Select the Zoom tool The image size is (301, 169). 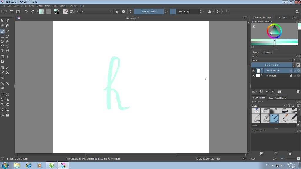point(2,115)
